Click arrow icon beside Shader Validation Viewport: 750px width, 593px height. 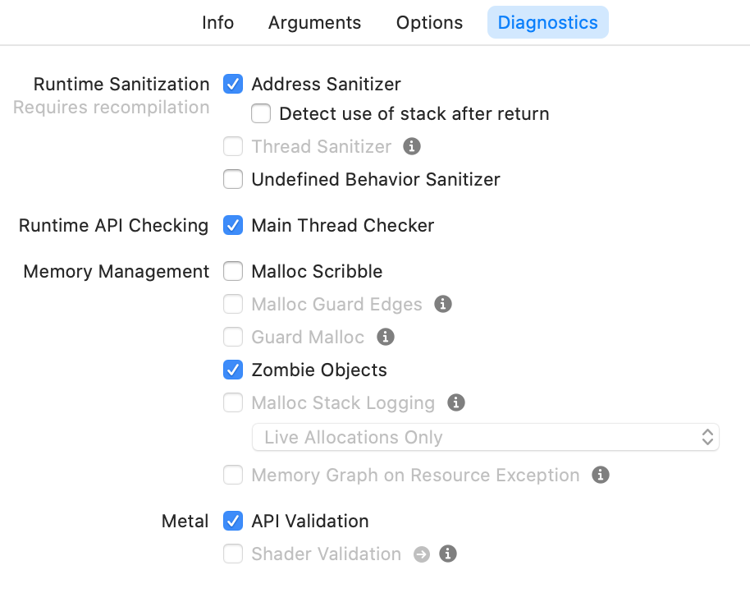[422, 554]
